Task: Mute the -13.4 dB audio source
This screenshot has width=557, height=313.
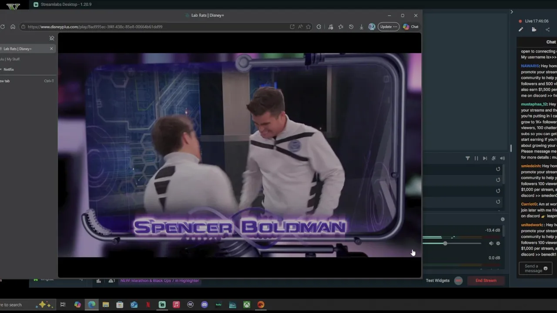Action: tap(491, 243)
